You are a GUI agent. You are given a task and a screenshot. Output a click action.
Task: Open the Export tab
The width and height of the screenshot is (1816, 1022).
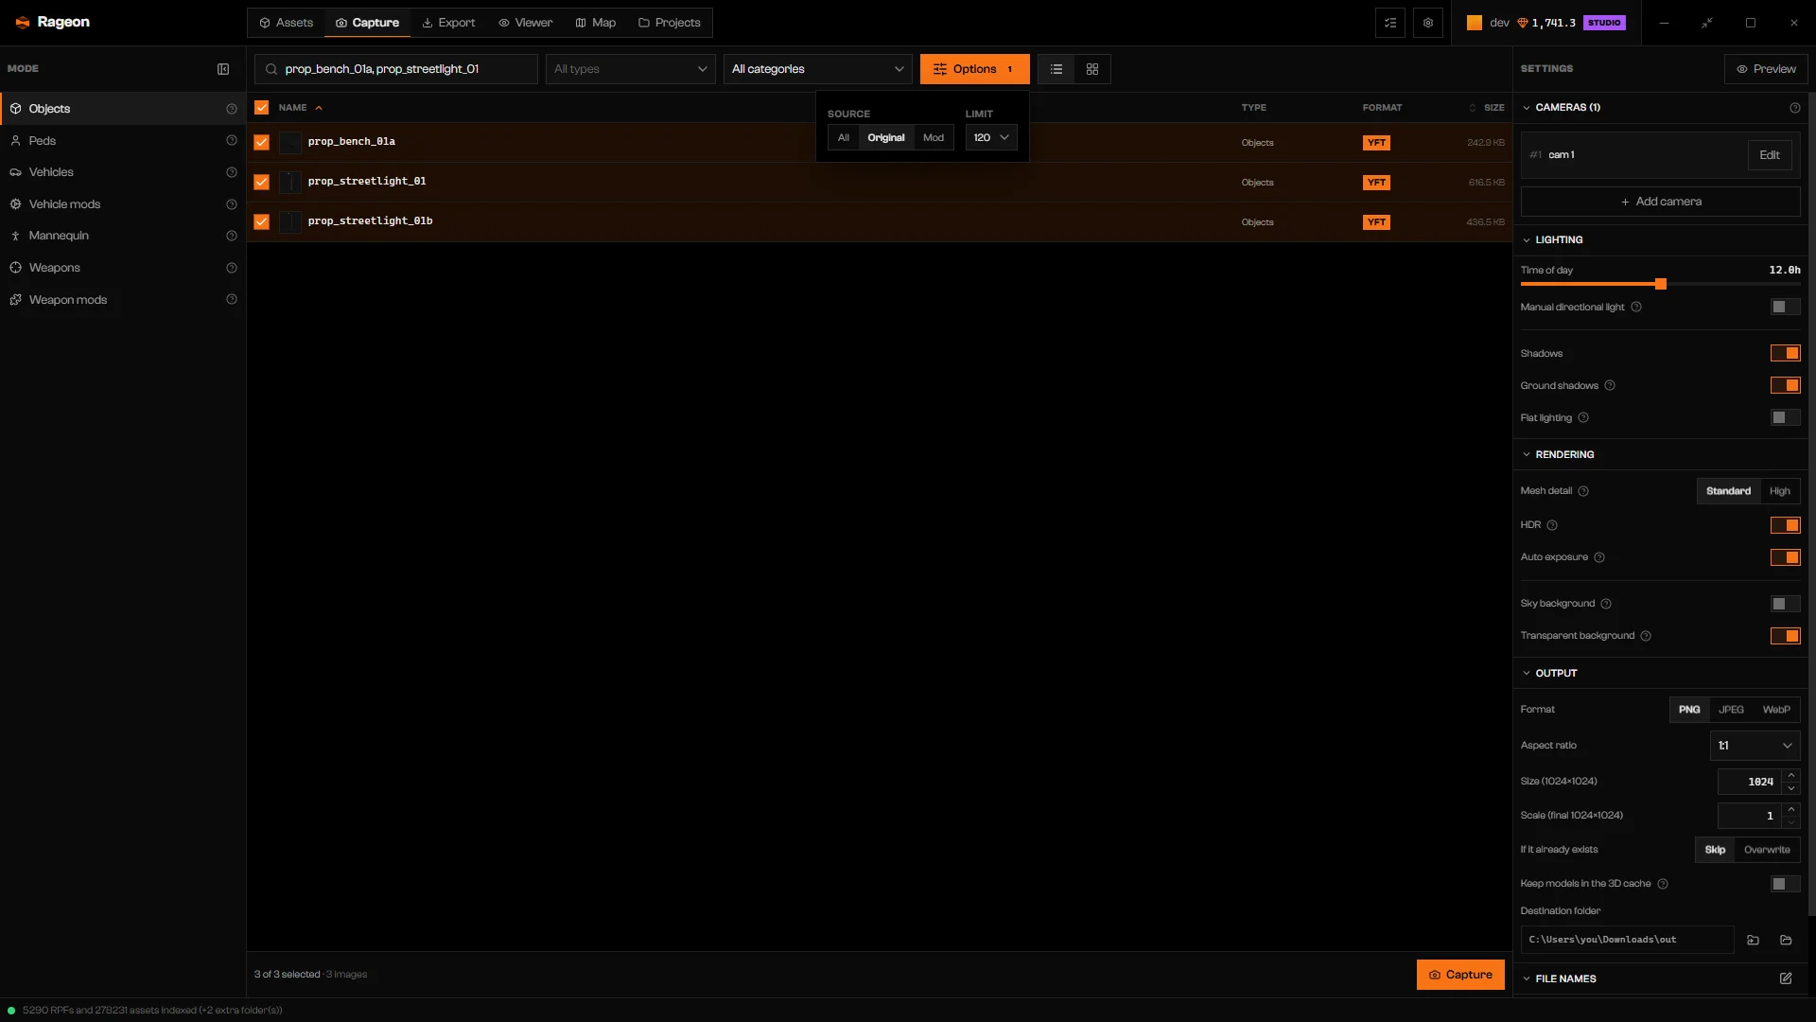[x=448, y=23]
